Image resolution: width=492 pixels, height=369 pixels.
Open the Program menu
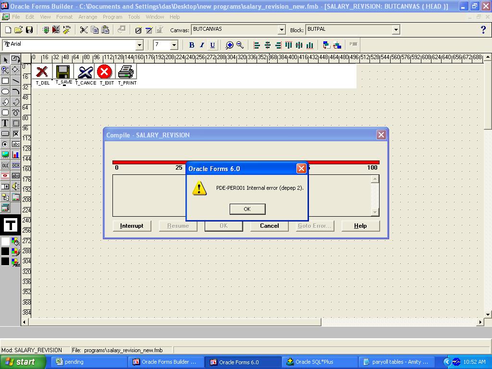[112, 17]
